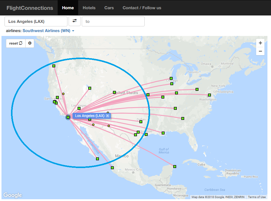Select the New Orleans airport marker
Viewport: 271px width, 201px height.
(x=163, y=133)
